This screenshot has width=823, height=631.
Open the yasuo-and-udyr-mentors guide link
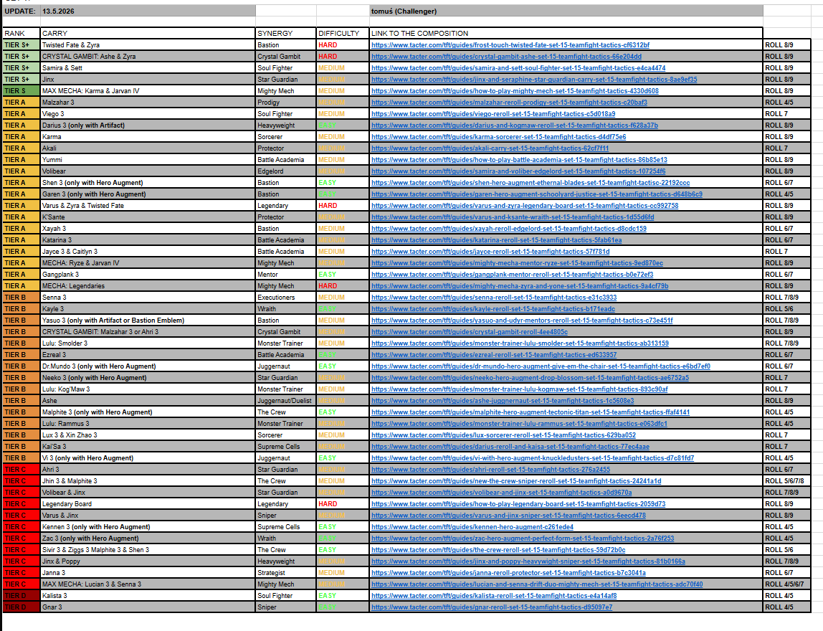click(x=522, y=321)
